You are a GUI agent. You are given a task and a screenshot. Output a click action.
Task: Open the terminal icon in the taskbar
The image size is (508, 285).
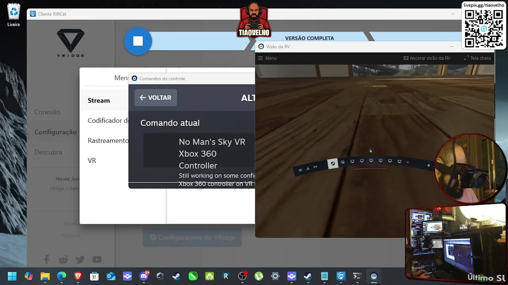[x=357, y=276]
